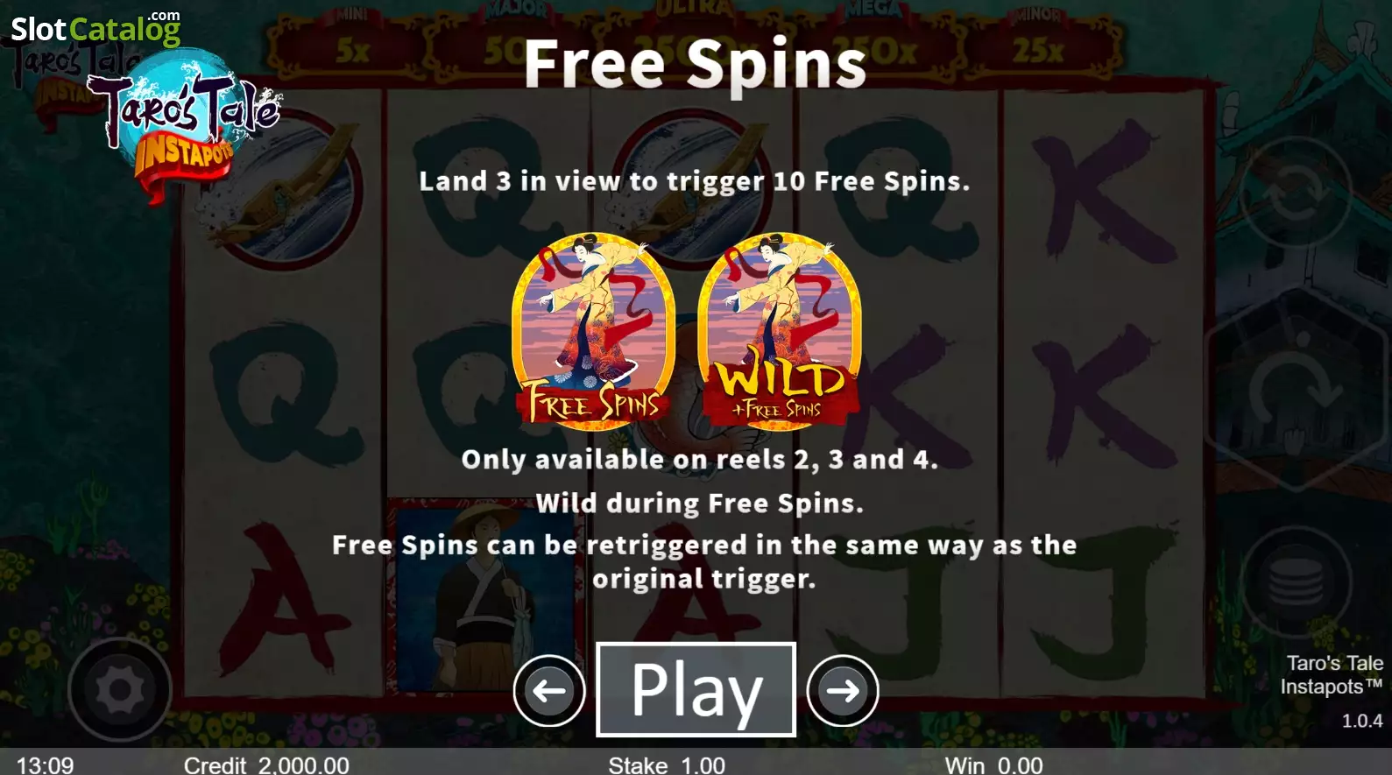Click the Stake 1.00 display
The width and height of the screenshot is (1392, 775).
(667, 764)
